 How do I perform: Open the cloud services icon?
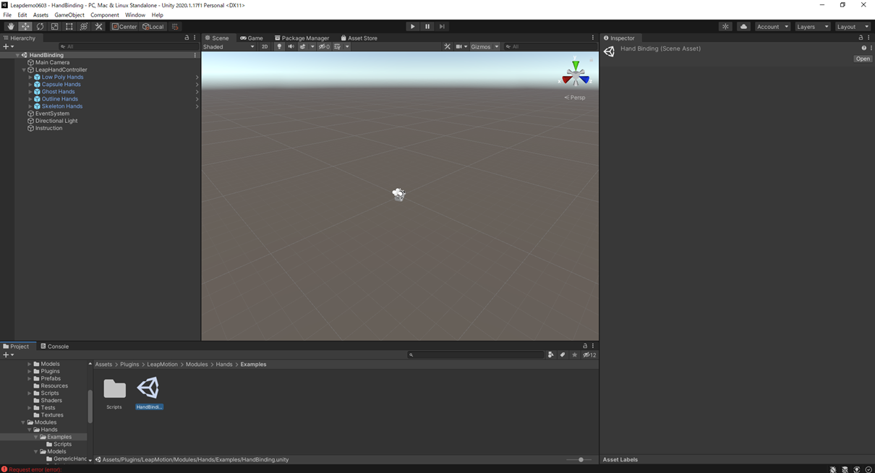[743, 27]
